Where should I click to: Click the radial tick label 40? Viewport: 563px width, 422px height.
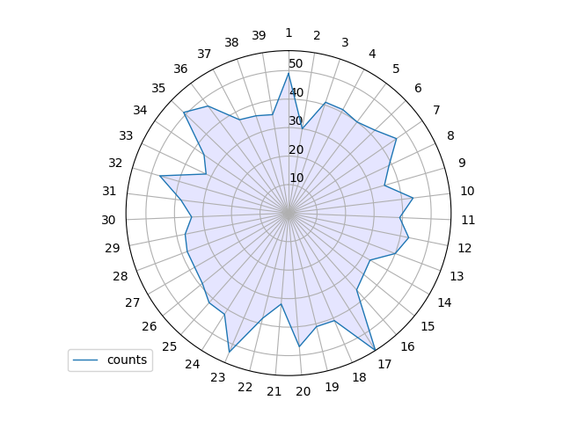[296, 92]
